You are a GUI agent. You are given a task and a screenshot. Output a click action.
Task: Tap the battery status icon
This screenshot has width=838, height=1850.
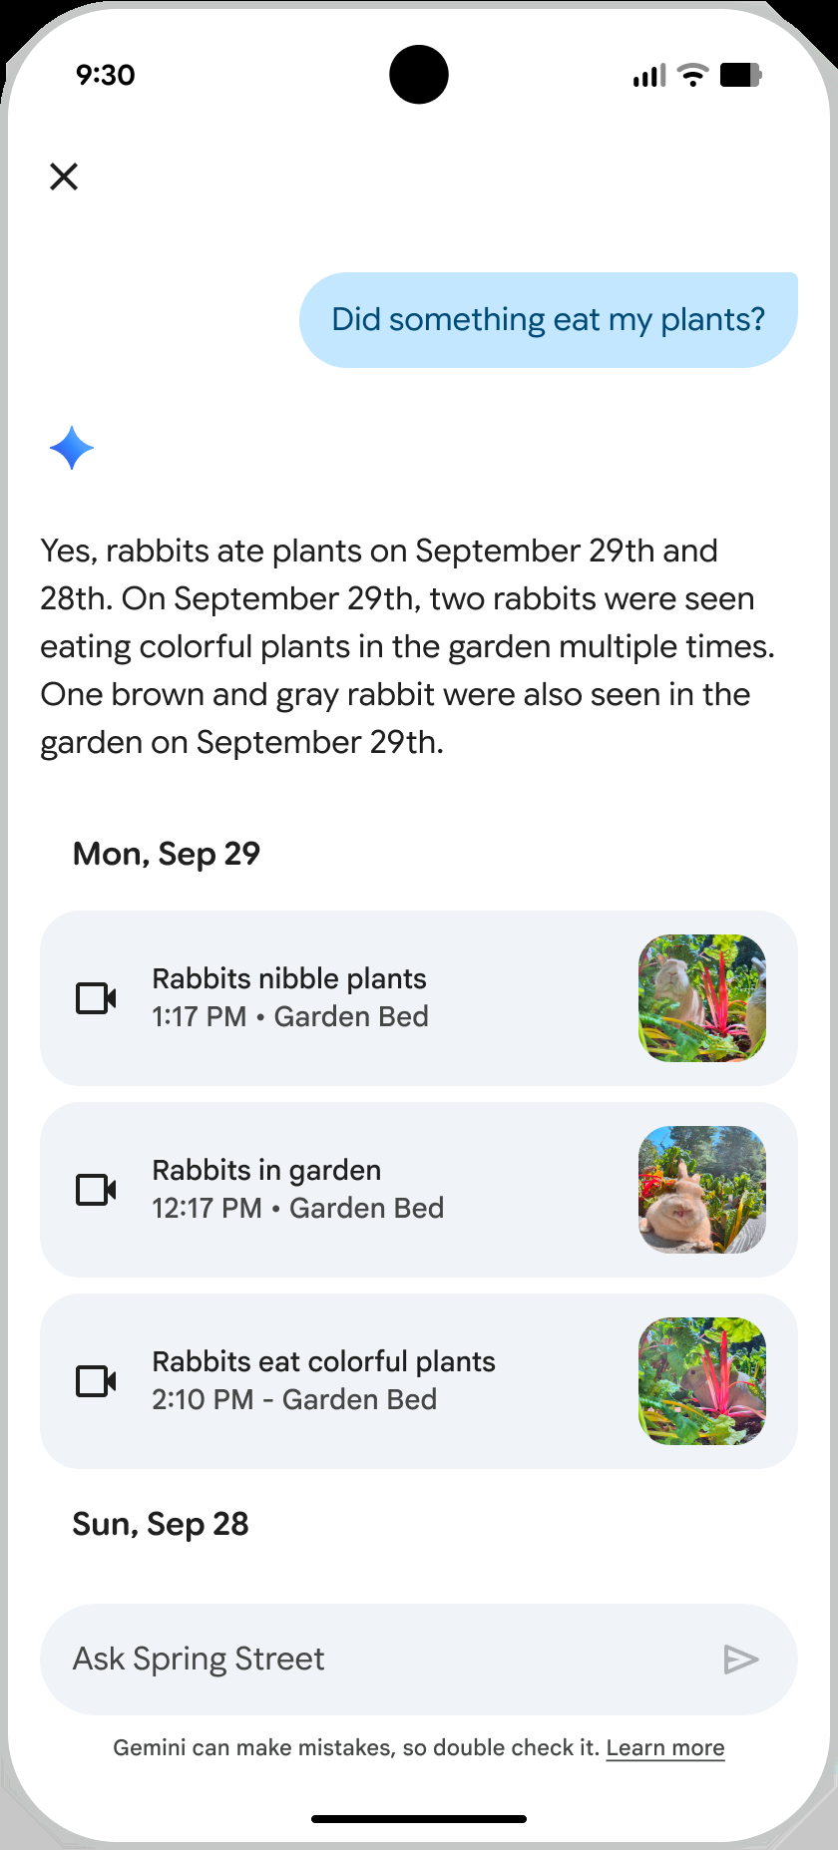coord(740,75)
